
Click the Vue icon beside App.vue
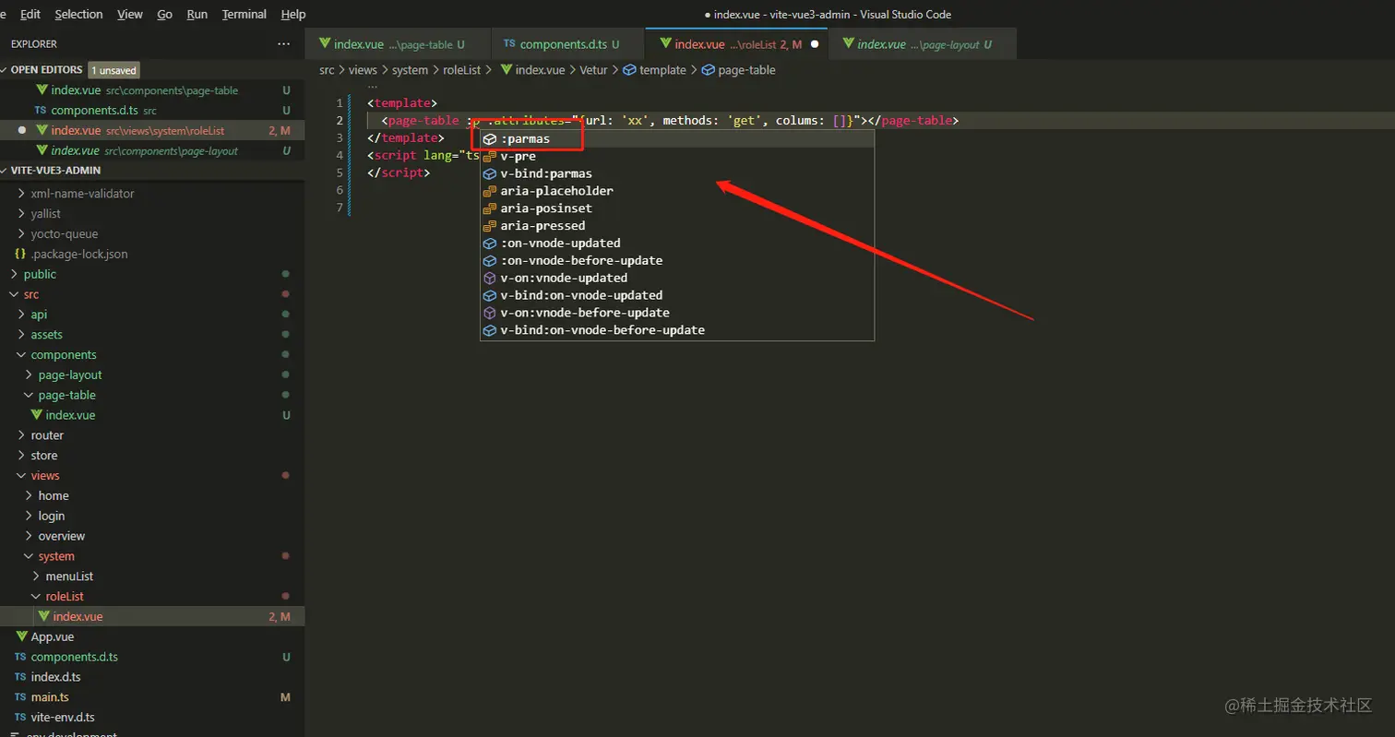click(21, 636)
